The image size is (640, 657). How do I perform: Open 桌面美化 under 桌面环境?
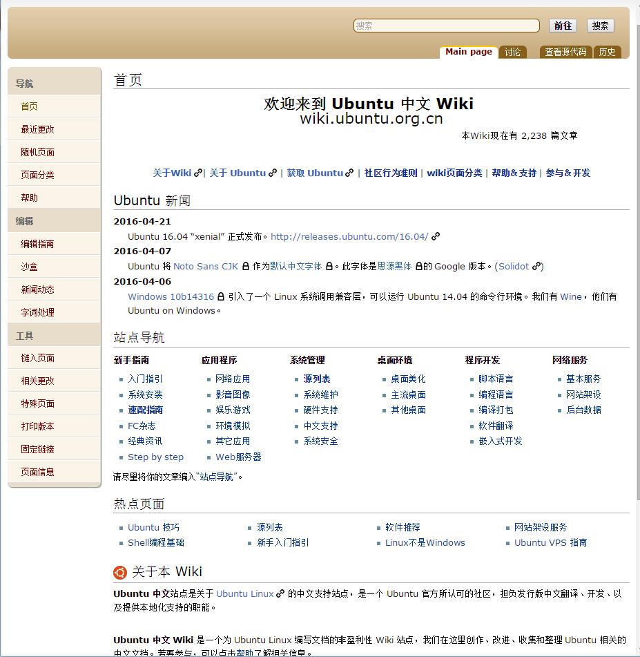pos(408,379)
